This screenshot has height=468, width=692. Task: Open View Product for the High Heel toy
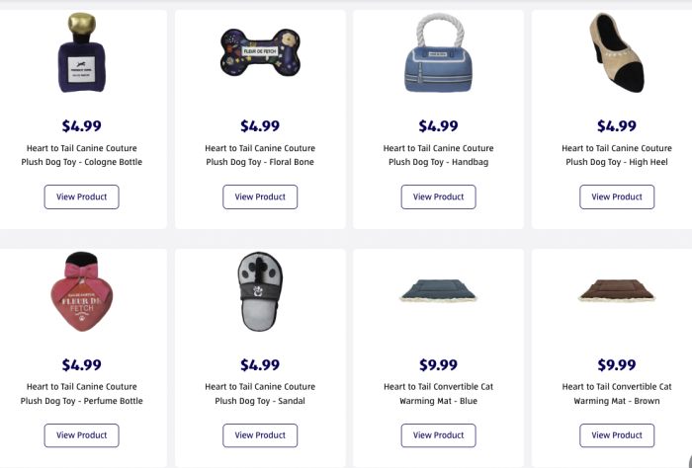[x=617, y=196]
